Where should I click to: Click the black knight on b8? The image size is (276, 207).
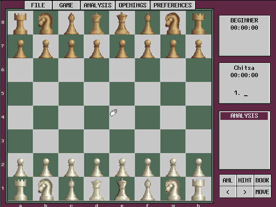(x=46, y=22)
